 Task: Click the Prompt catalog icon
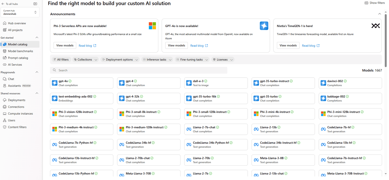coord(5,58)
